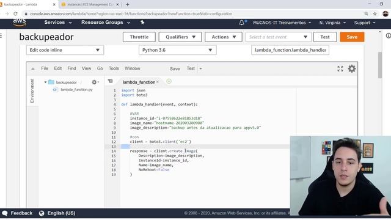Open the Select a test event dropdown
This screenshot has width=391, height=220.
point(279,37)
